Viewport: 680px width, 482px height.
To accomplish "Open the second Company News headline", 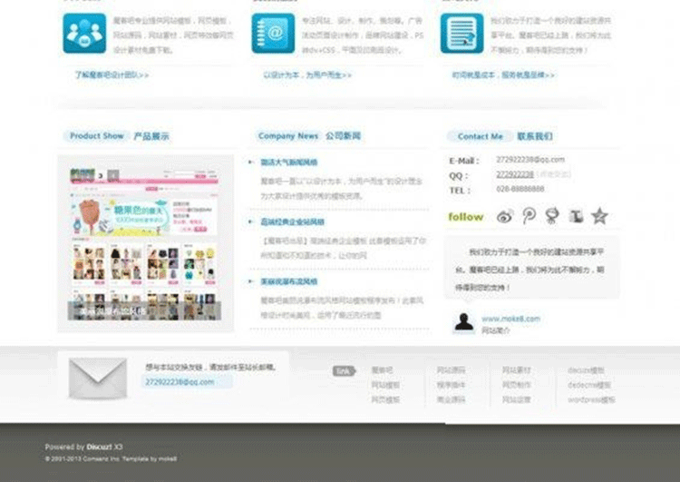I will click(292, 221).
